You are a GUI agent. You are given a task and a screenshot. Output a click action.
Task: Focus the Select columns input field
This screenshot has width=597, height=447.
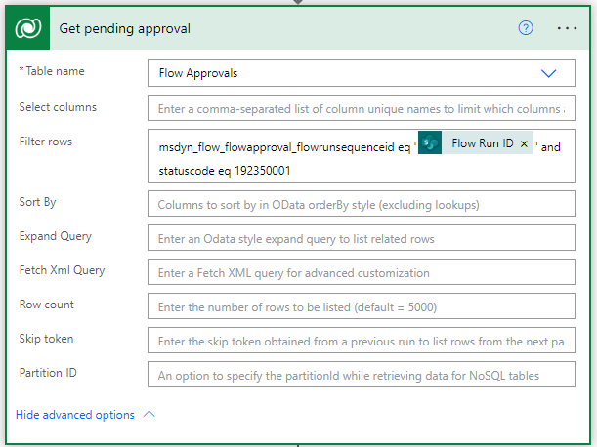361,108
